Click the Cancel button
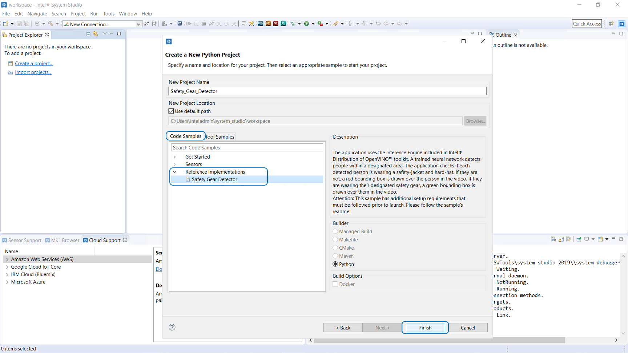This screenshot has height=353, width=628. (468, 328)
